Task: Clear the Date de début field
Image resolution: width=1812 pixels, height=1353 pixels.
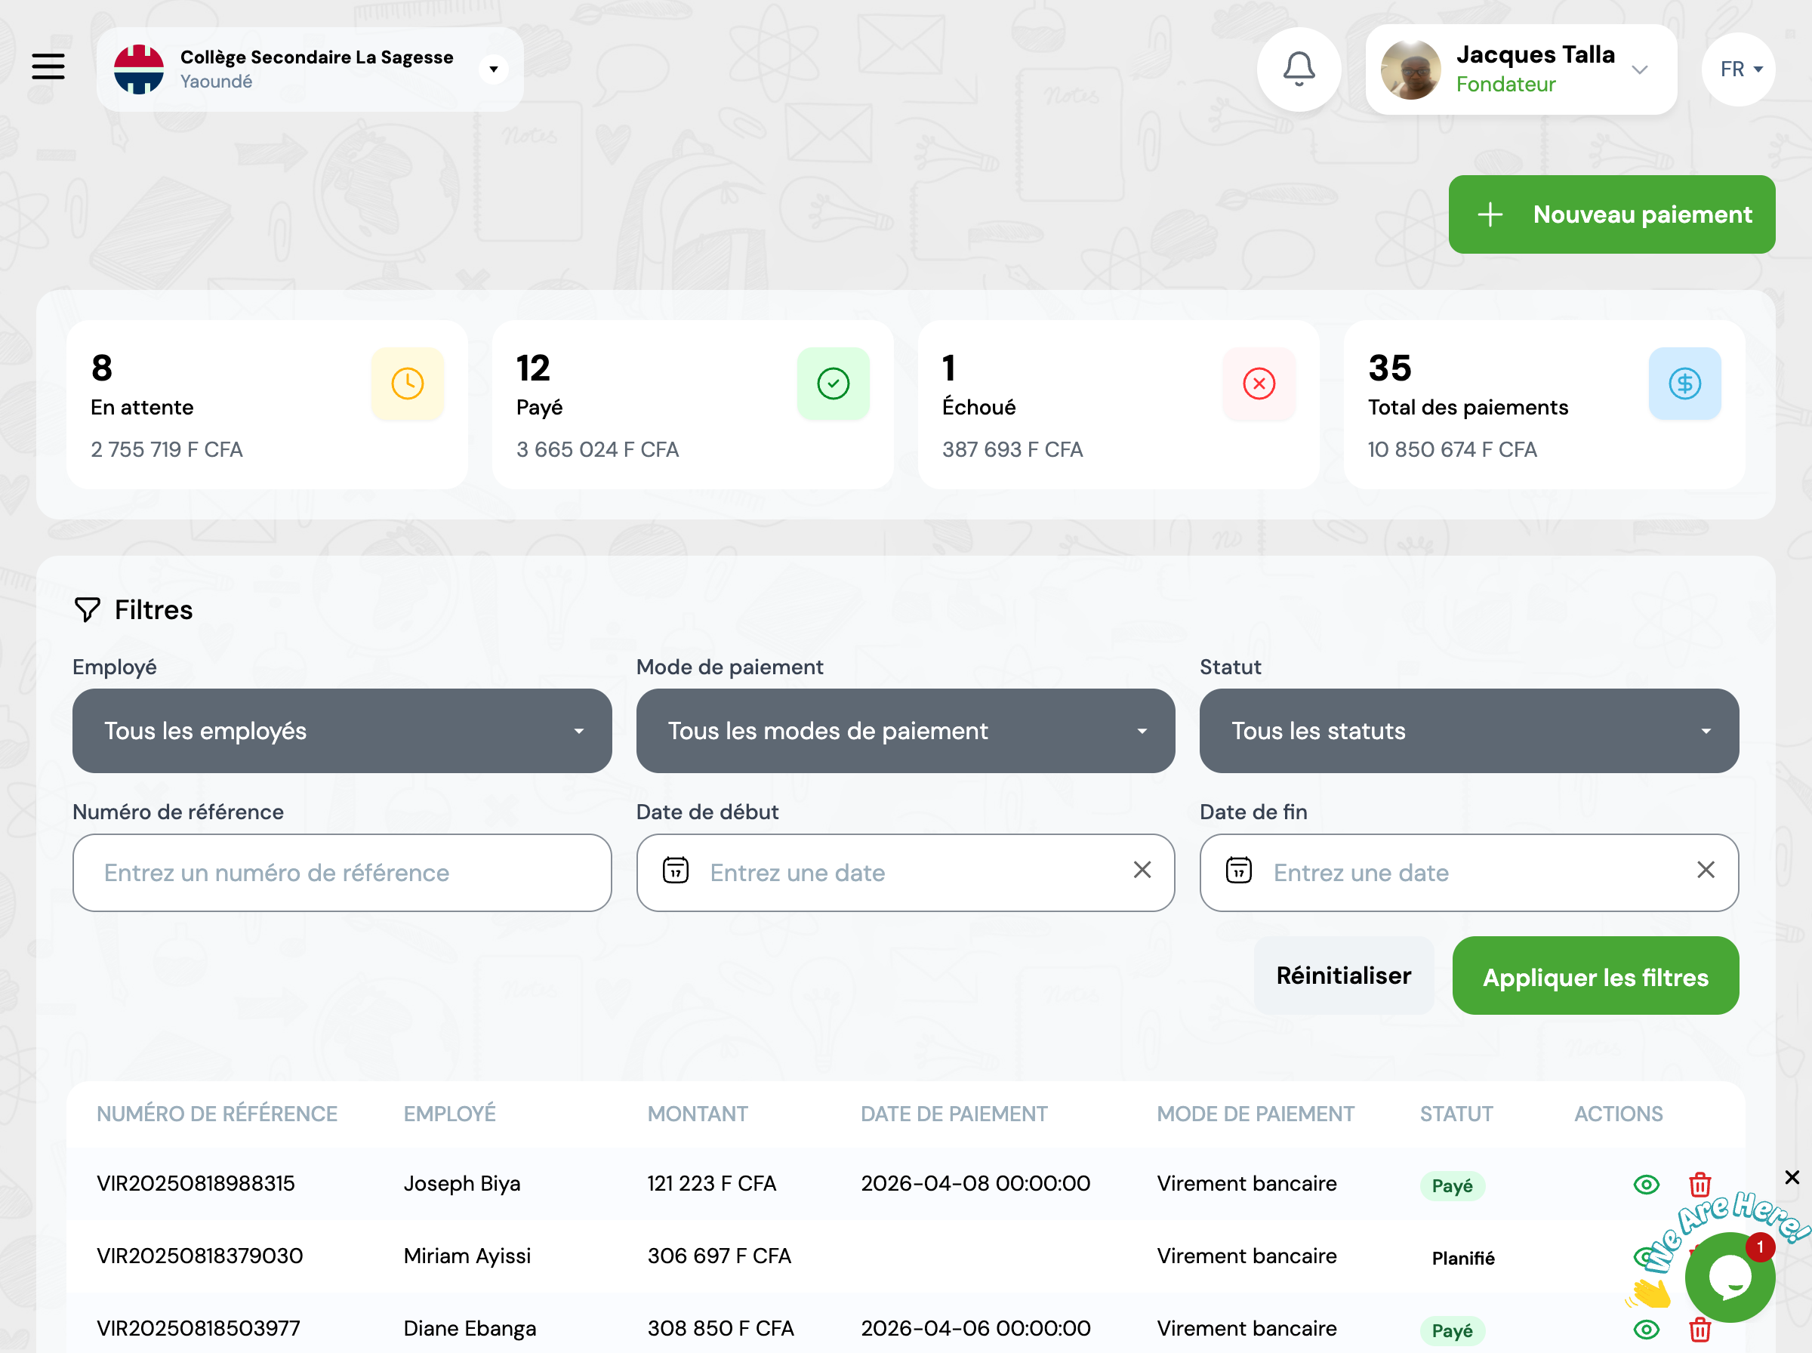Action: (1142, 870)
